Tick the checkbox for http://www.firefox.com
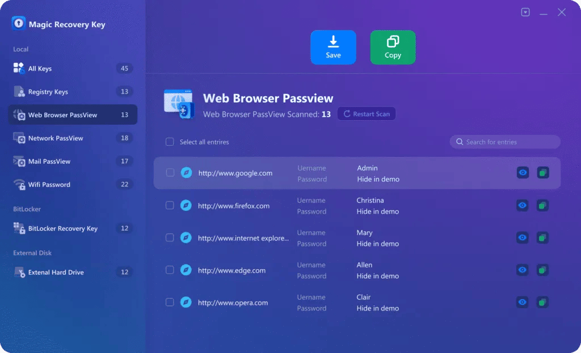 [170, 206]
